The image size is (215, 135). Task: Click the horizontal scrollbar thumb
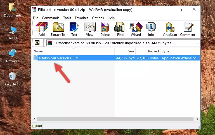115,119
